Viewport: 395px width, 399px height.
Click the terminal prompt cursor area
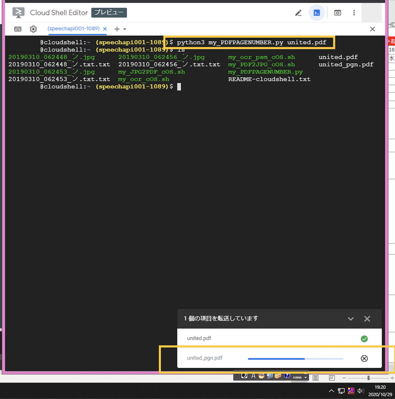tap(179, 86)
